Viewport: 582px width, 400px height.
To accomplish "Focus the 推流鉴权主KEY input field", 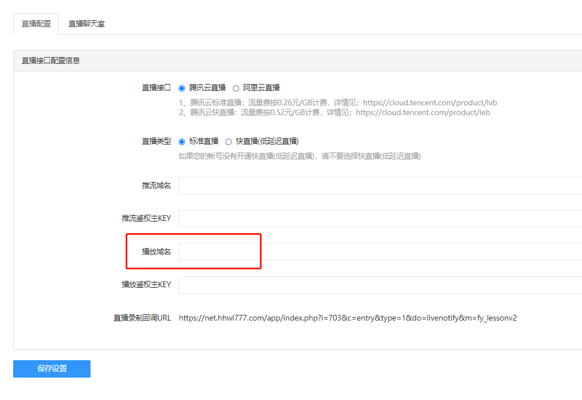I will click(380, 219).
